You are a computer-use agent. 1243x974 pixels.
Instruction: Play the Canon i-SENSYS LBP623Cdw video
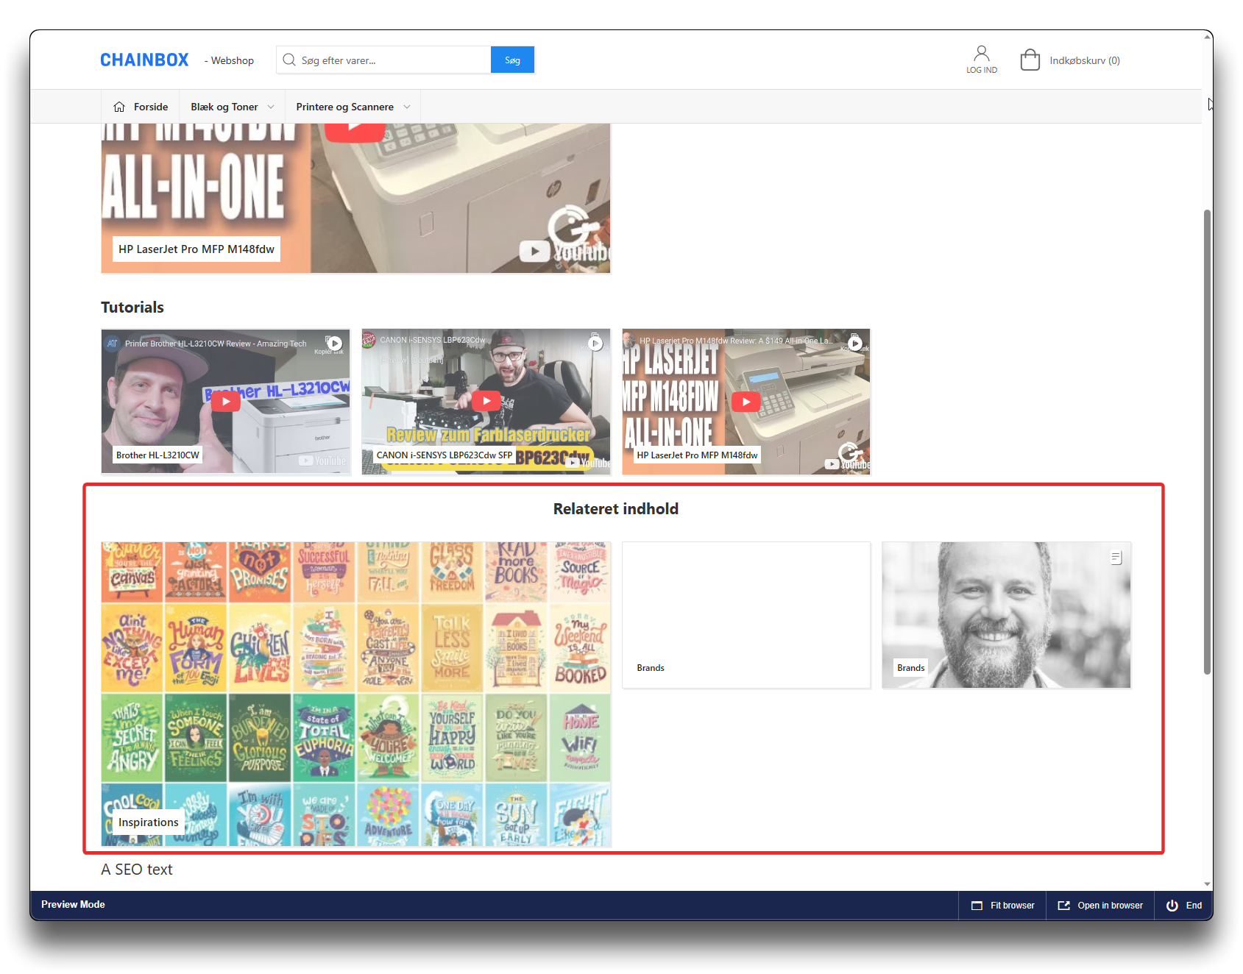[486, 401]
